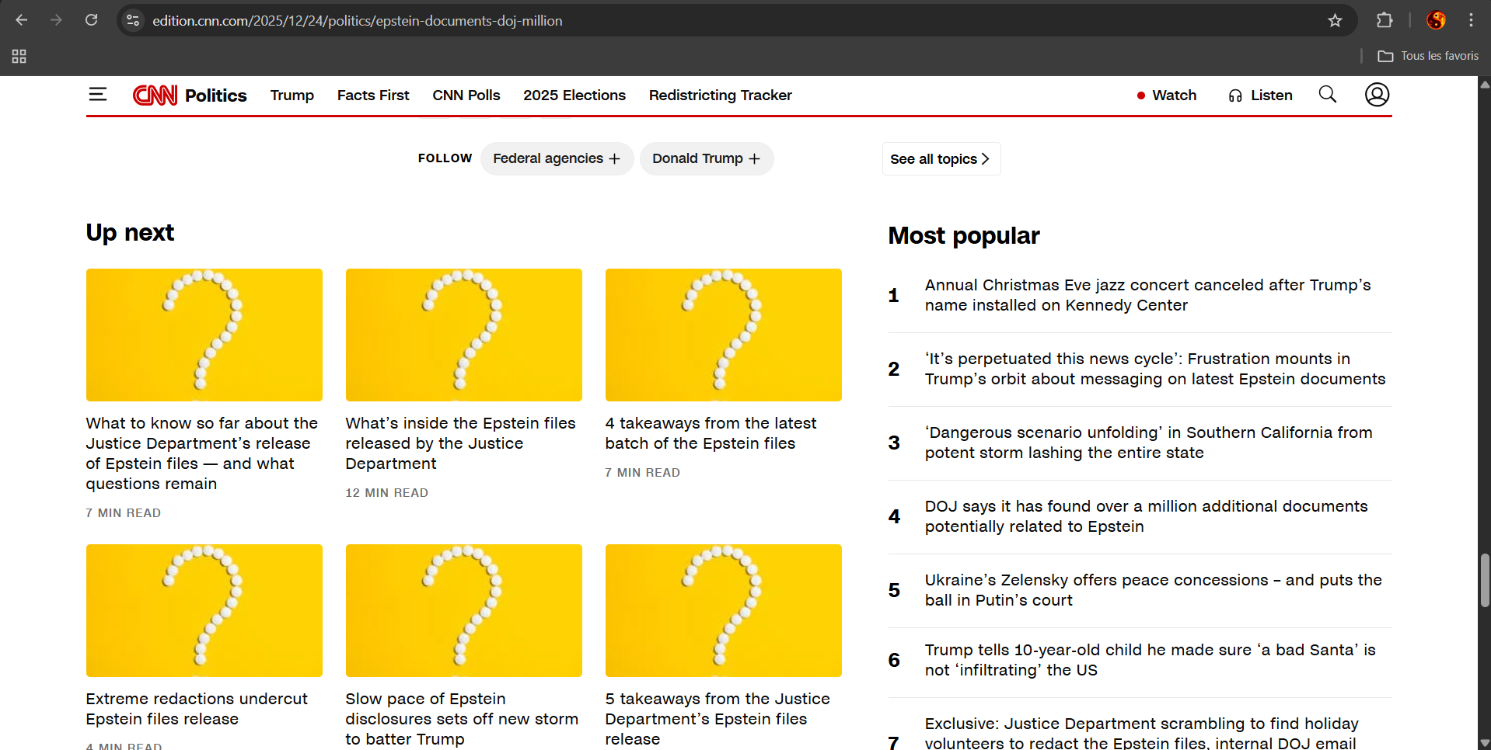Open the Chrome three-dot menu
Viewport: 1491px width, 750px height.
(x=1471, y=21)
